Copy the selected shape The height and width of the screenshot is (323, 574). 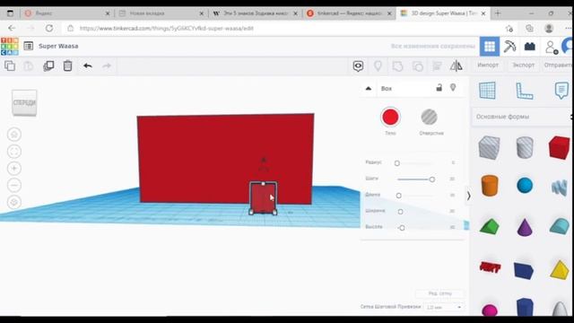tap(10, 65)
